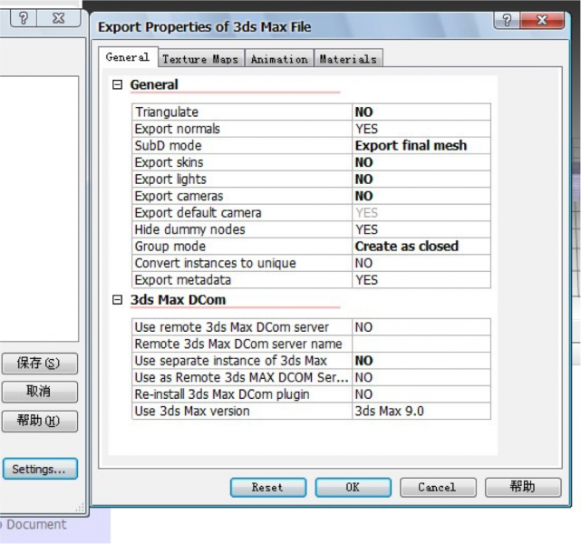Image resolution: width=581 pixels, height=544 pixels.
Task: Toggle the Export lights value
Action: [421, 180]
